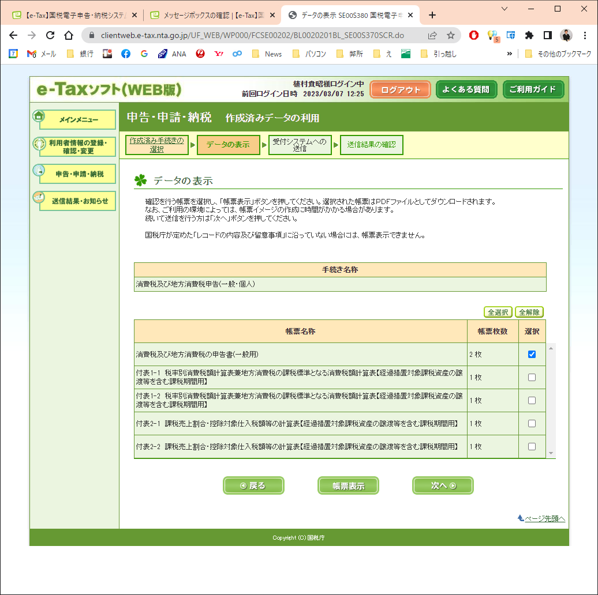Open the 引っ越し bookmark folder
The image size is (598, 595).
pos(438,54)
